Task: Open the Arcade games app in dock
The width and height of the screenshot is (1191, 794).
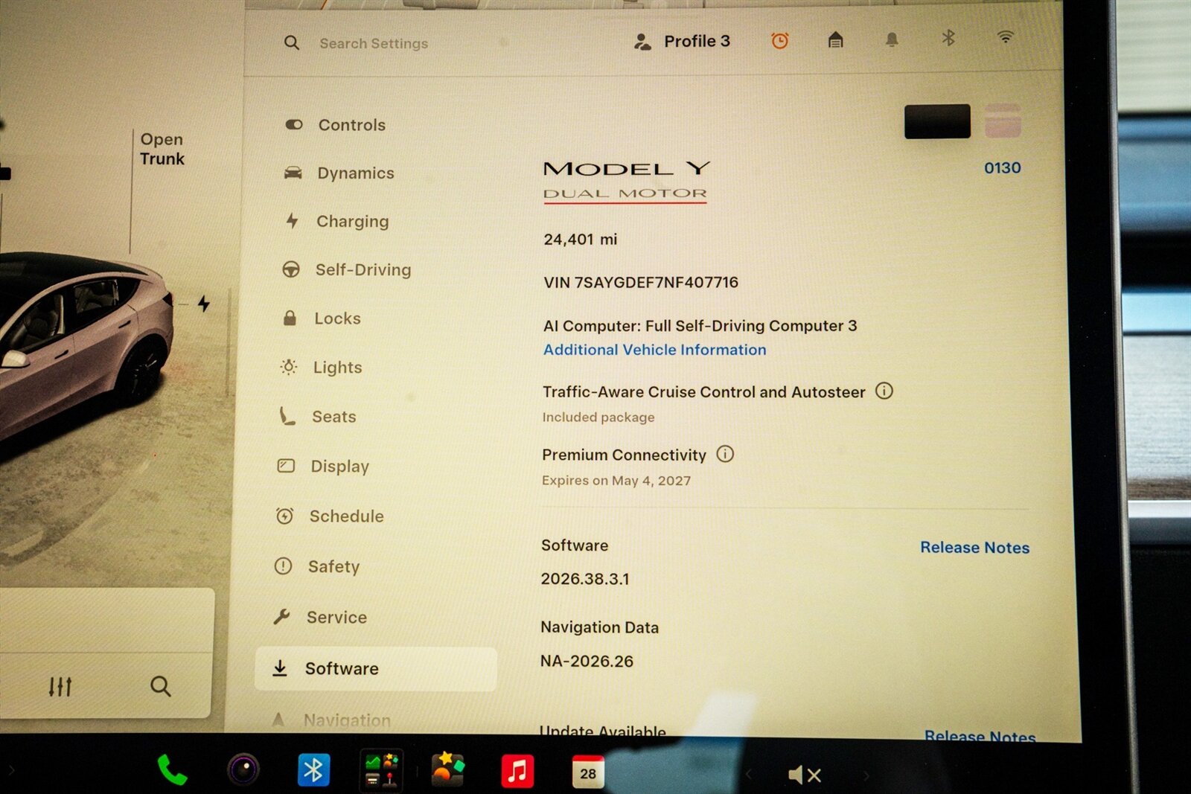Action: pos(381,770)
